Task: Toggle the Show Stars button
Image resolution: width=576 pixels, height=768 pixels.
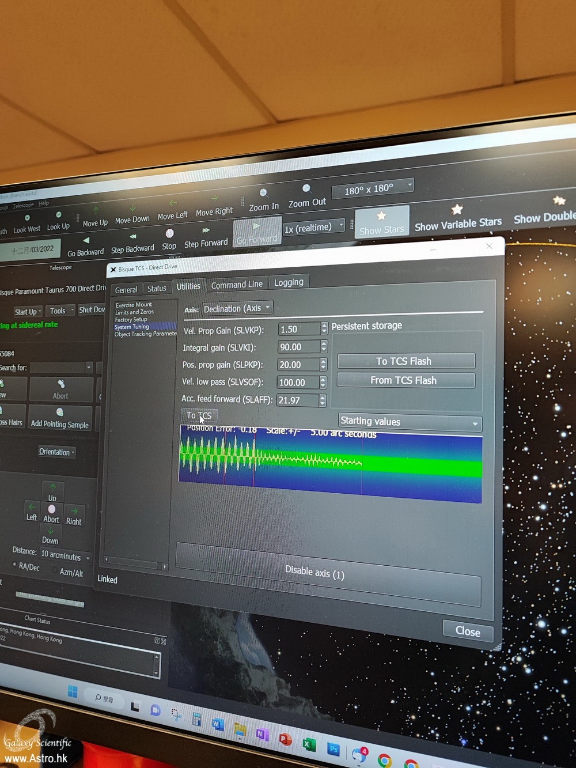Action: point(381,222)
